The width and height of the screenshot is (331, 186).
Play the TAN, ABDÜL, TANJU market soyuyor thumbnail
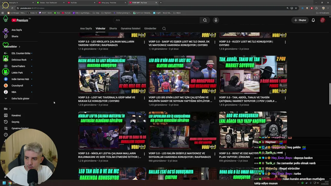[253, 75]
